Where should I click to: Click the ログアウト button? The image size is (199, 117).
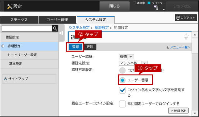tap(186, 18)
